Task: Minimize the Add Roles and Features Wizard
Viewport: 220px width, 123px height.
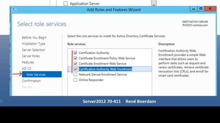Action: (194, 9)
